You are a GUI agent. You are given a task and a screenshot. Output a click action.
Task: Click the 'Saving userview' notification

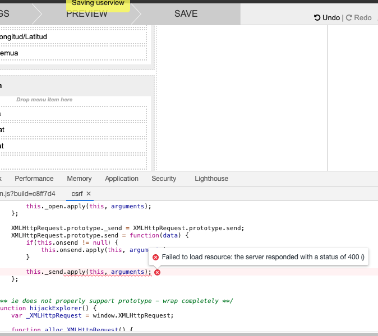click(x=98, y=4)
